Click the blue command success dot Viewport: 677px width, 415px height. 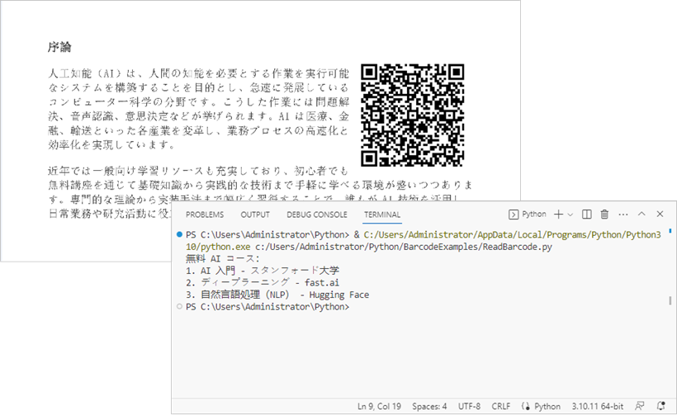coord(179,234)
